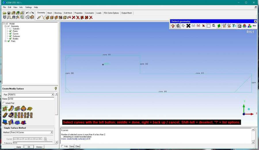Select the Create/Modify Curve tool icon
This screenshot has height=150, width=259.
point(43,17)
